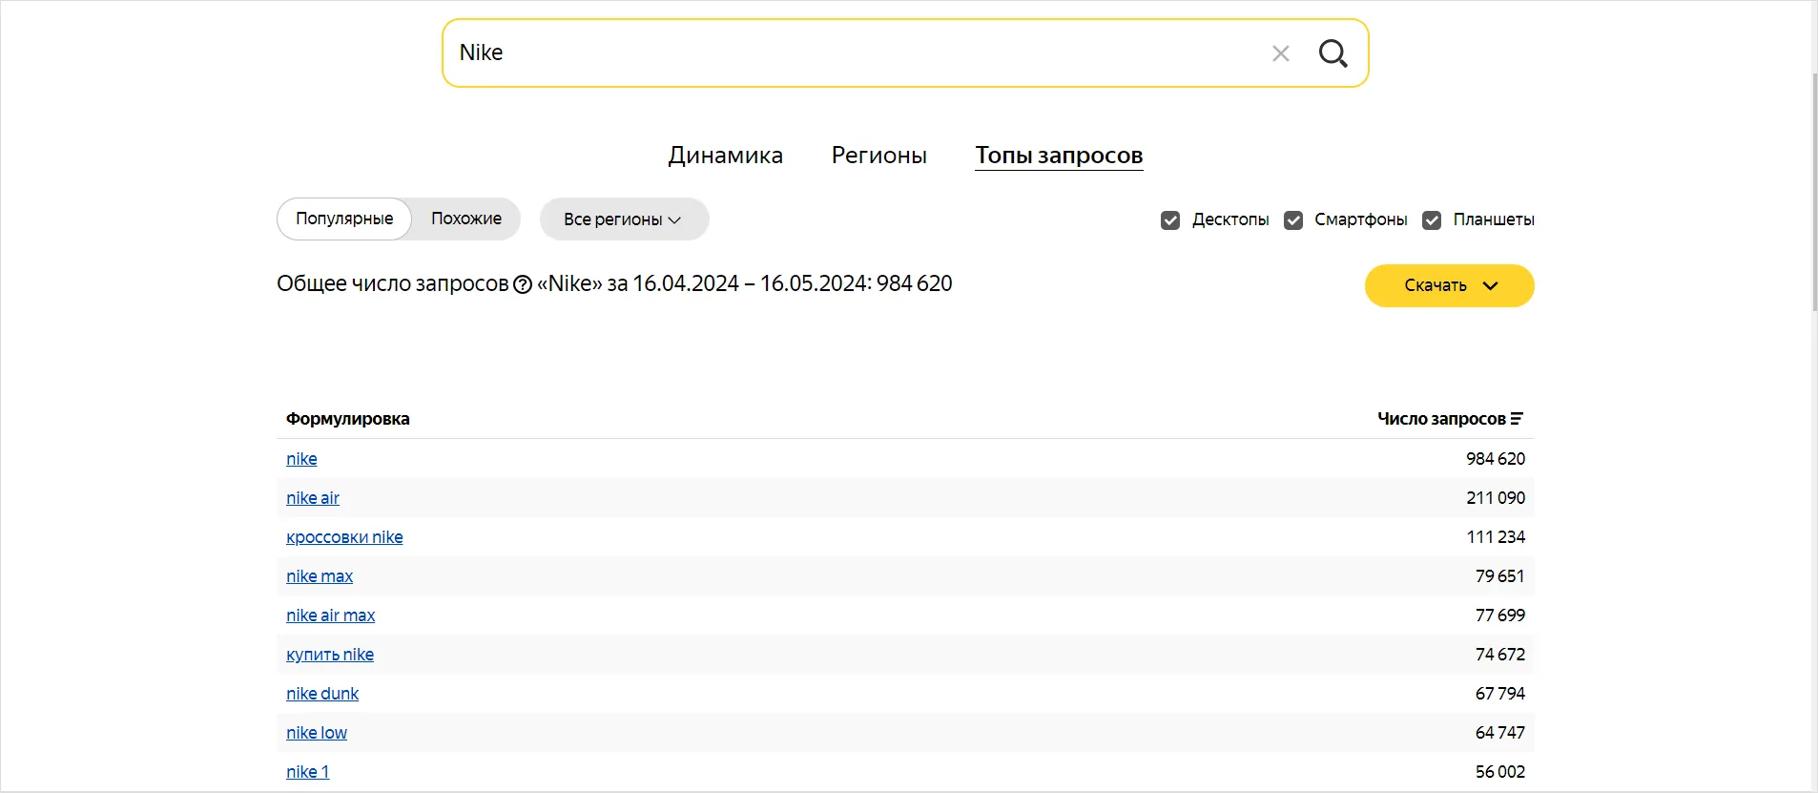Click the page vertical scrollbar
The image size is (1818, 793).
(x=1814, y=191)
